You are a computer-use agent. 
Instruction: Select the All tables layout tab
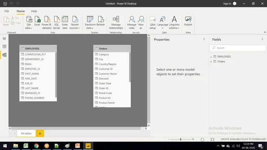point(26,133)
